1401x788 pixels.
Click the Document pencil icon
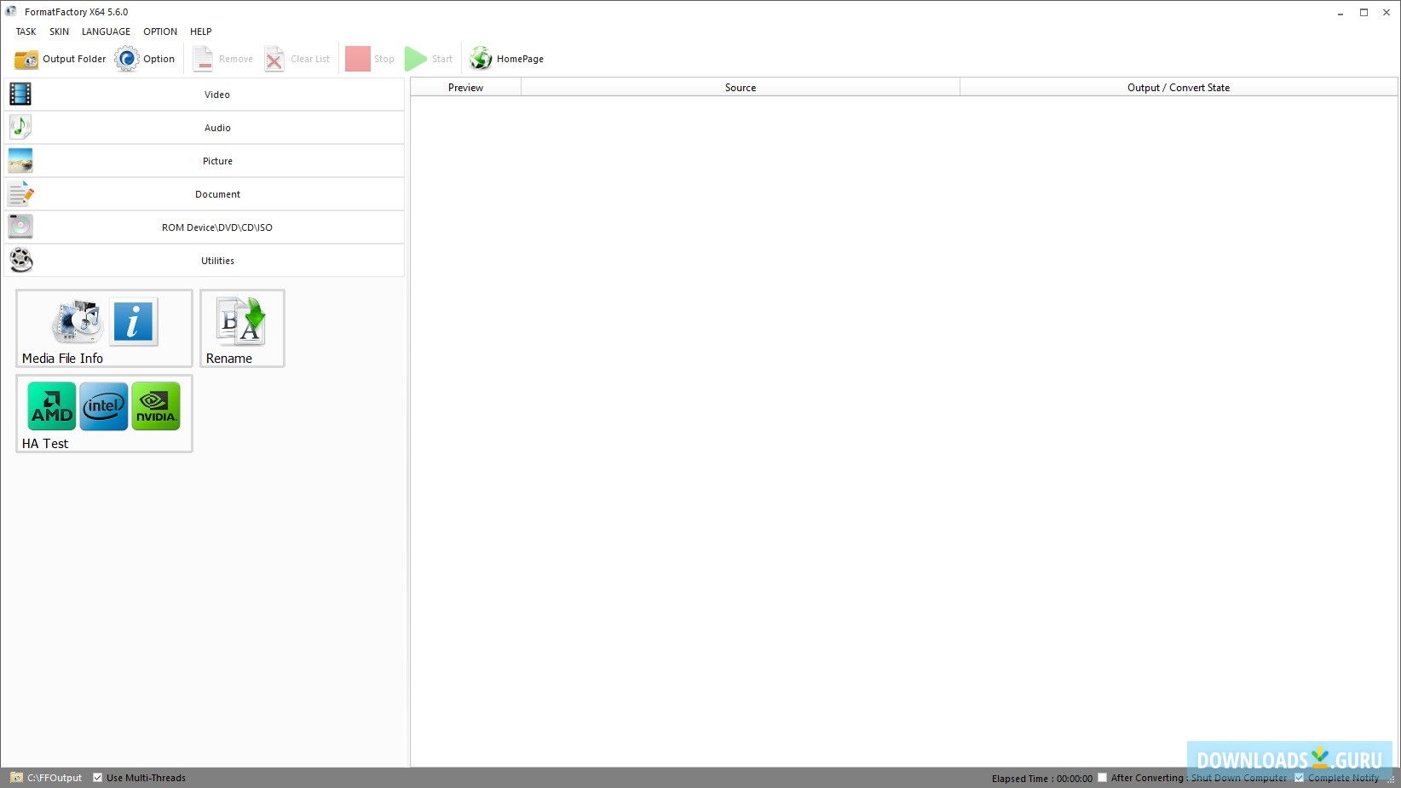(20, 193)
